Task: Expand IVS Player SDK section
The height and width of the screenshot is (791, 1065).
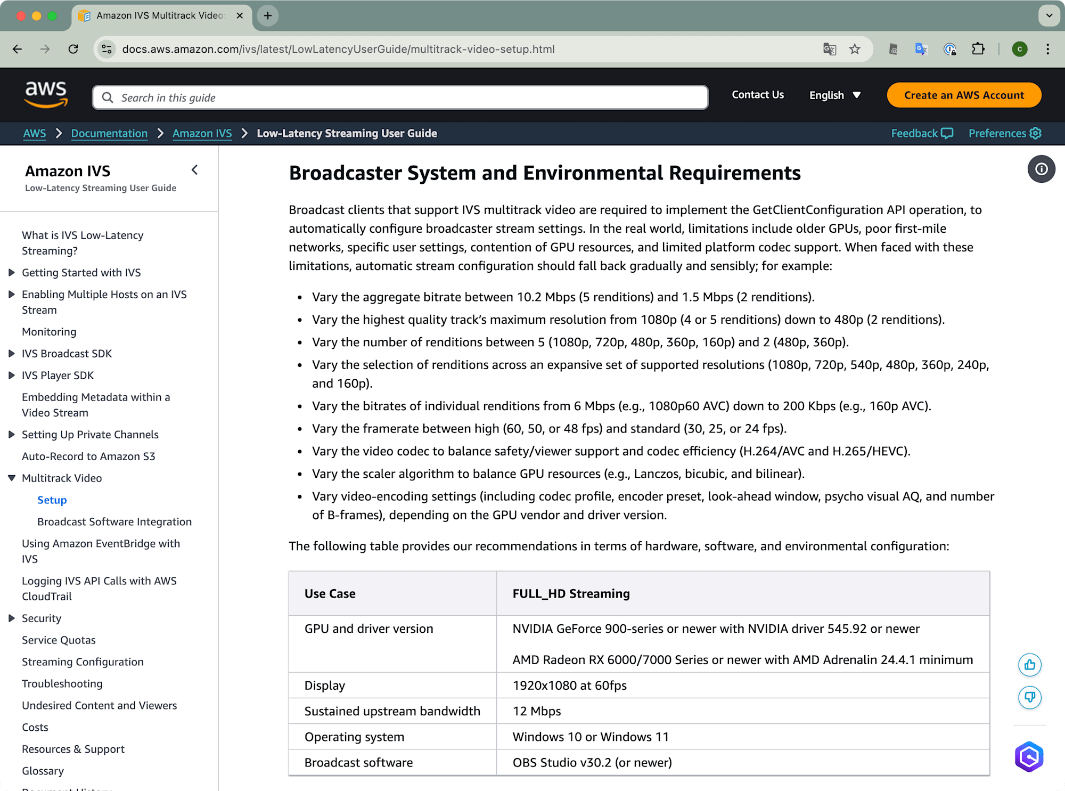Action: point(12,376)
